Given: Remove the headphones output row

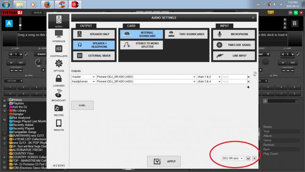Looking at the screenshot, I should coord(249,82).
